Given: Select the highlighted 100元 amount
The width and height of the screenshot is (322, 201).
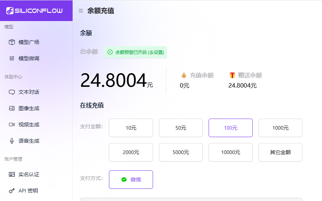Looking at the screenshot, I should (x=230, y=128).
